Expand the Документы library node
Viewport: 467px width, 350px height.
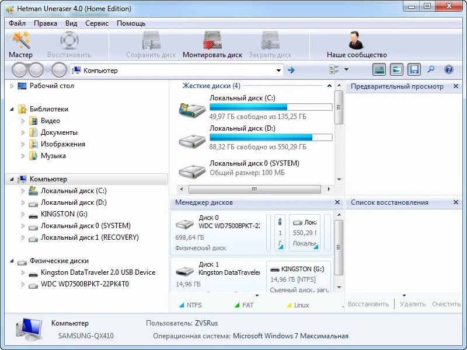(23, 133)
